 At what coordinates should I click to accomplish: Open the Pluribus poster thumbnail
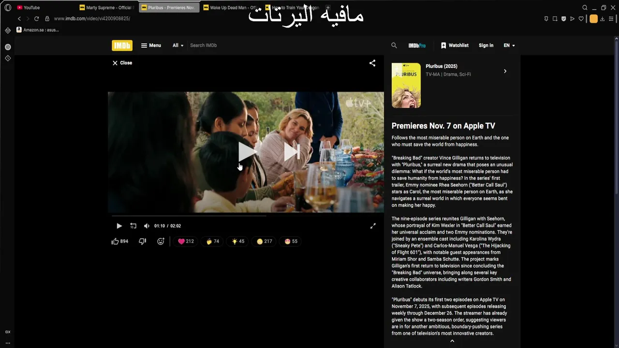[x=406, y=86]
